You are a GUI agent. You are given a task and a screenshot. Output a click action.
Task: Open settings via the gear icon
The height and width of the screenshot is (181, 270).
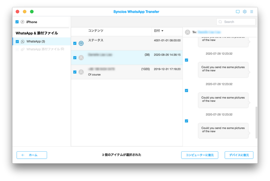pyautogui.click(x=245, y=12)
